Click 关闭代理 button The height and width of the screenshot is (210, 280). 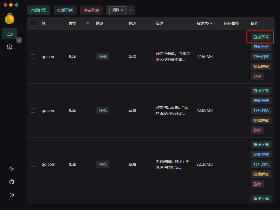pos(39,10)
